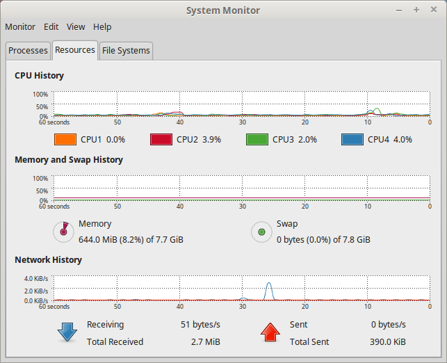Click the 'Total Sent' label
The width and height of the screenshot is (447, 363).
click(x=309, y=342)
